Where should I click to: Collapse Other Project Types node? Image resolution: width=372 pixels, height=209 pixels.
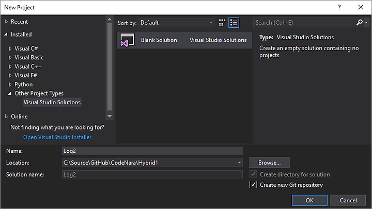[9, 93]
